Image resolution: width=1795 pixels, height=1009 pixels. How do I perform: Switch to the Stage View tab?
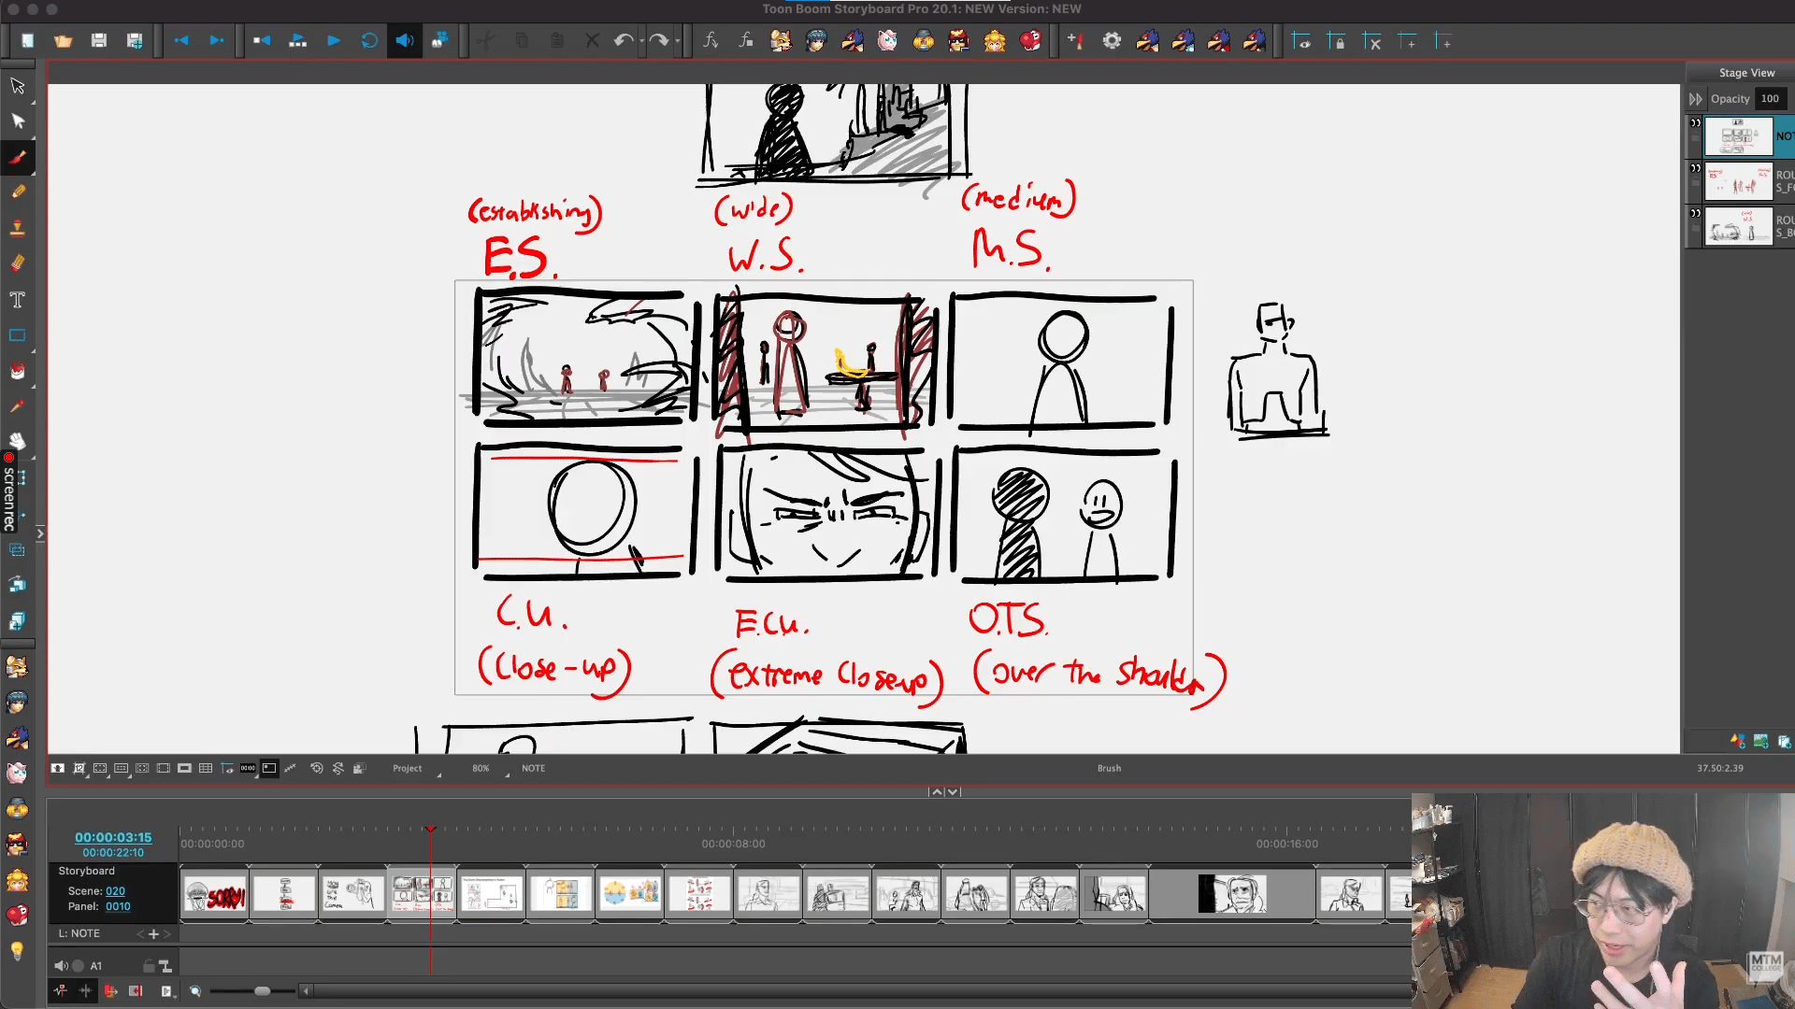click(1745, 73)
